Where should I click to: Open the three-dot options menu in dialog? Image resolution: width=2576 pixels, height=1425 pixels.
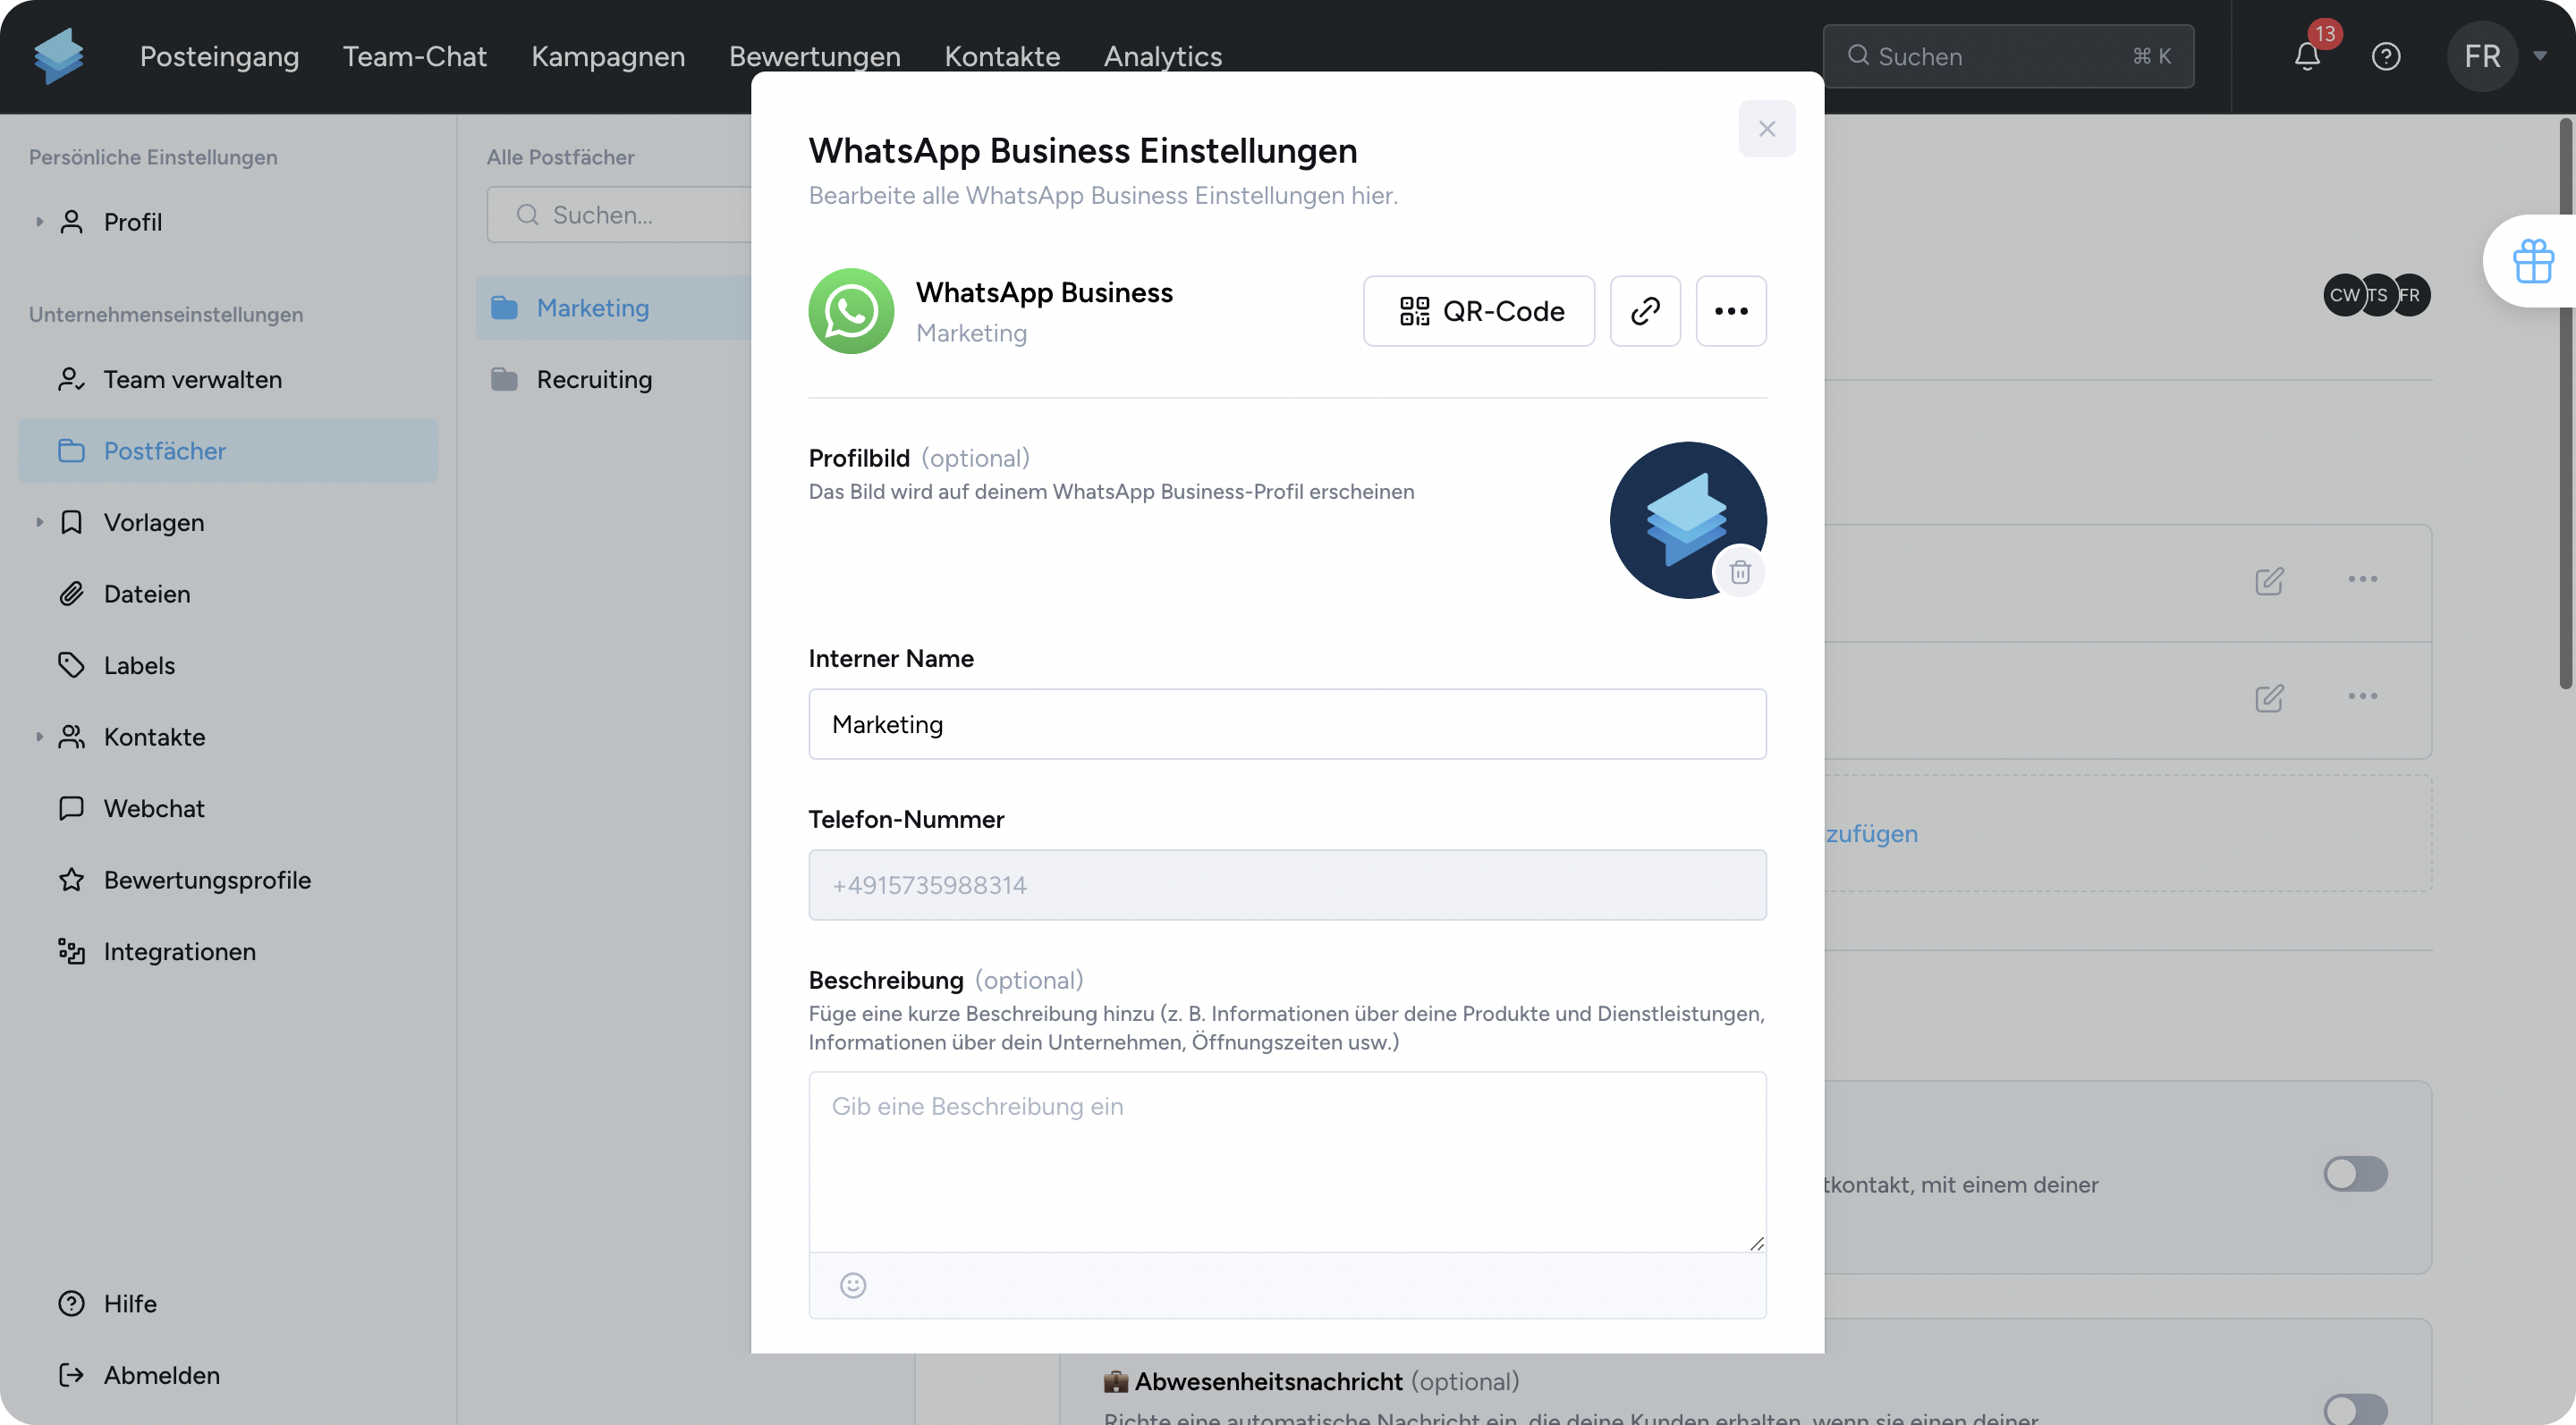click(1730, 311)
